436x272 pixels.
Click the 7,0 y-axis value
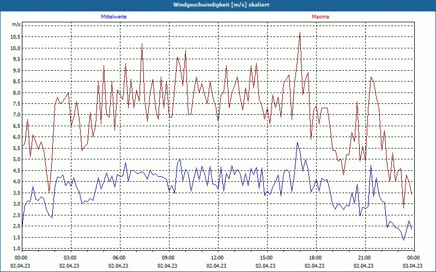(x=16, y=115)
